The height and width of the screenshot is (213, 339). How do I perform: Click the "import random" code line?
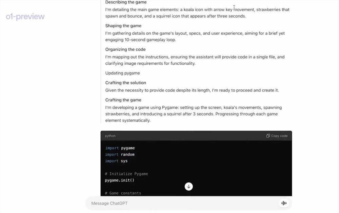pos(120,154)
